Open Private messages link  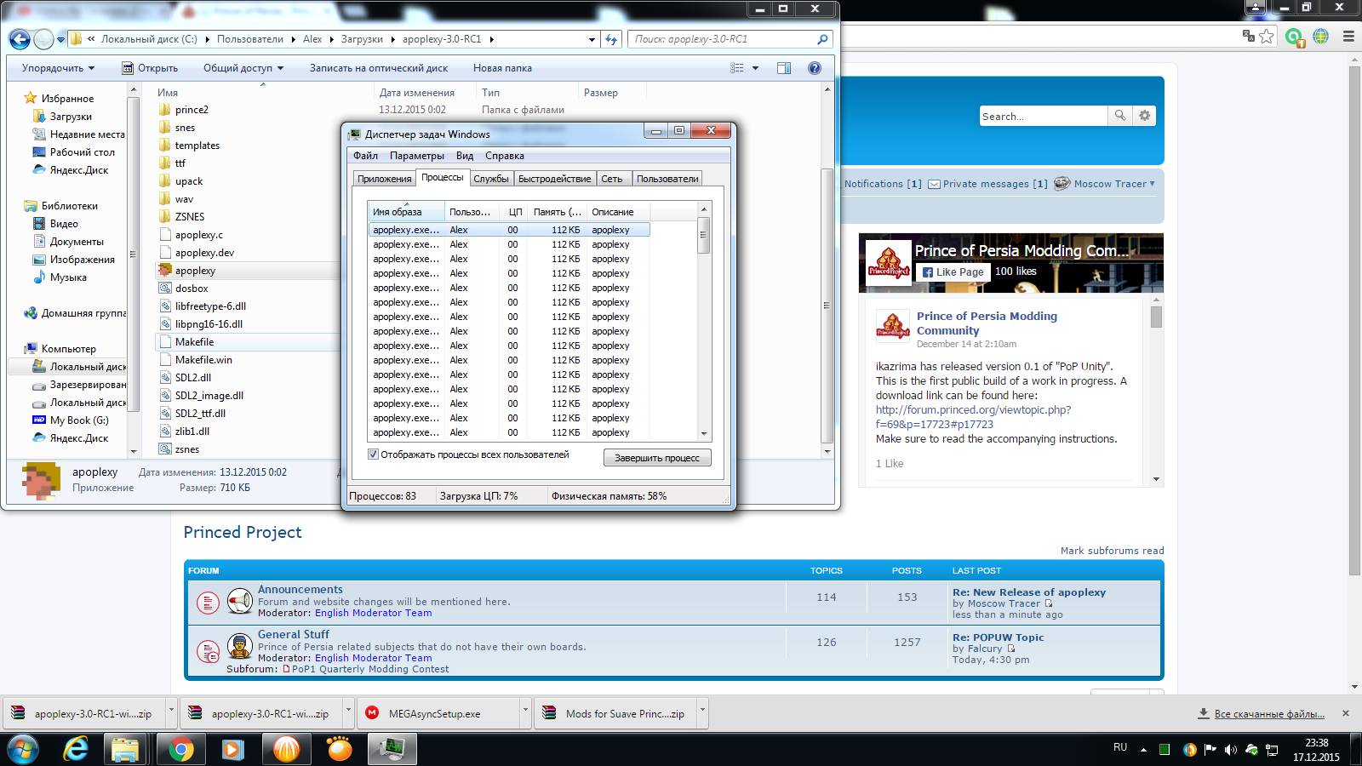point(986,184)
